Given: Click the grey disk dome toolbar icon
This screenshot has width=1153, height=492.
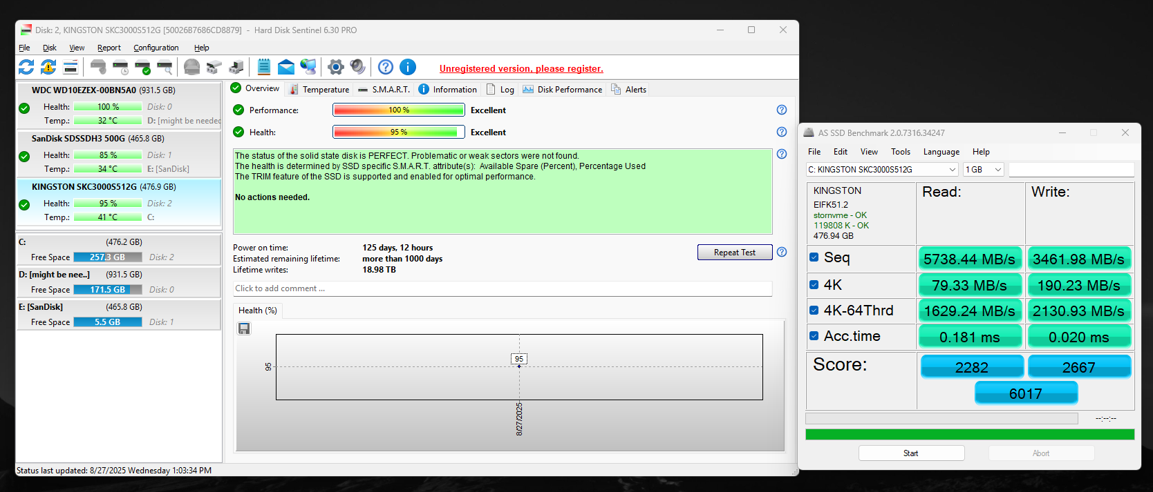Looking at the screenshot, I should (x=192, y=67).
